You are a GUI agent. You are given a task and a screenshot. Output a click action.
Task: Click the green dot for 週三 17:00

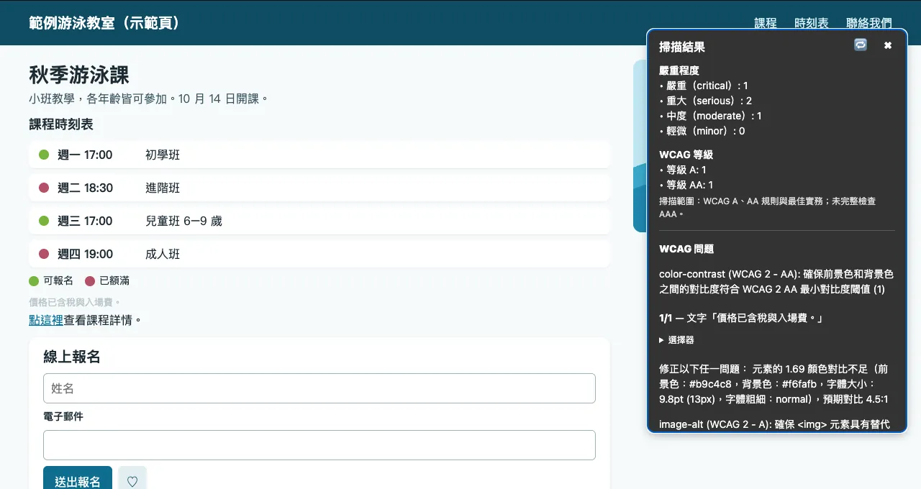pos(44,221)
